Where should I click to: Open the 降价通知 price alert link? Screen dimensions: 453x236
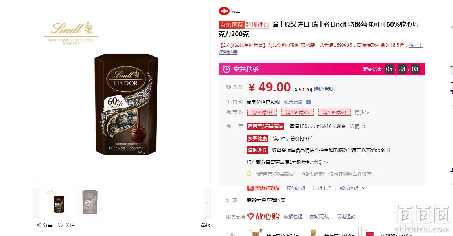[323, 89]
